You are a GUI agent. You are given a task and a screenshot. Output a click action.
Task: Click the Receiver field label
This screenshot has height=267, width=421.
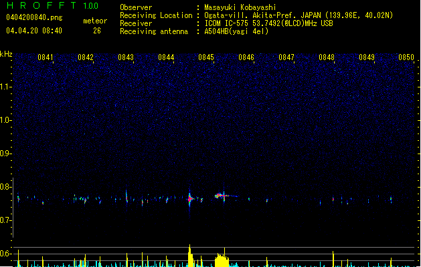pos(136,23)
